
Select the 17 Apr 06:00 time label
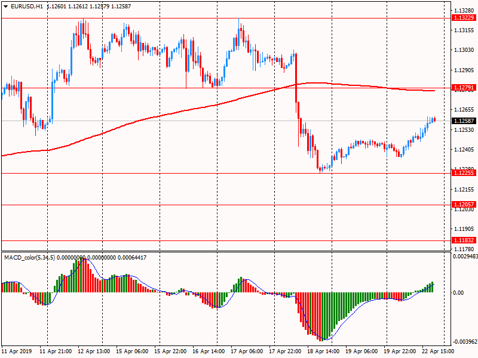point(247,351)
